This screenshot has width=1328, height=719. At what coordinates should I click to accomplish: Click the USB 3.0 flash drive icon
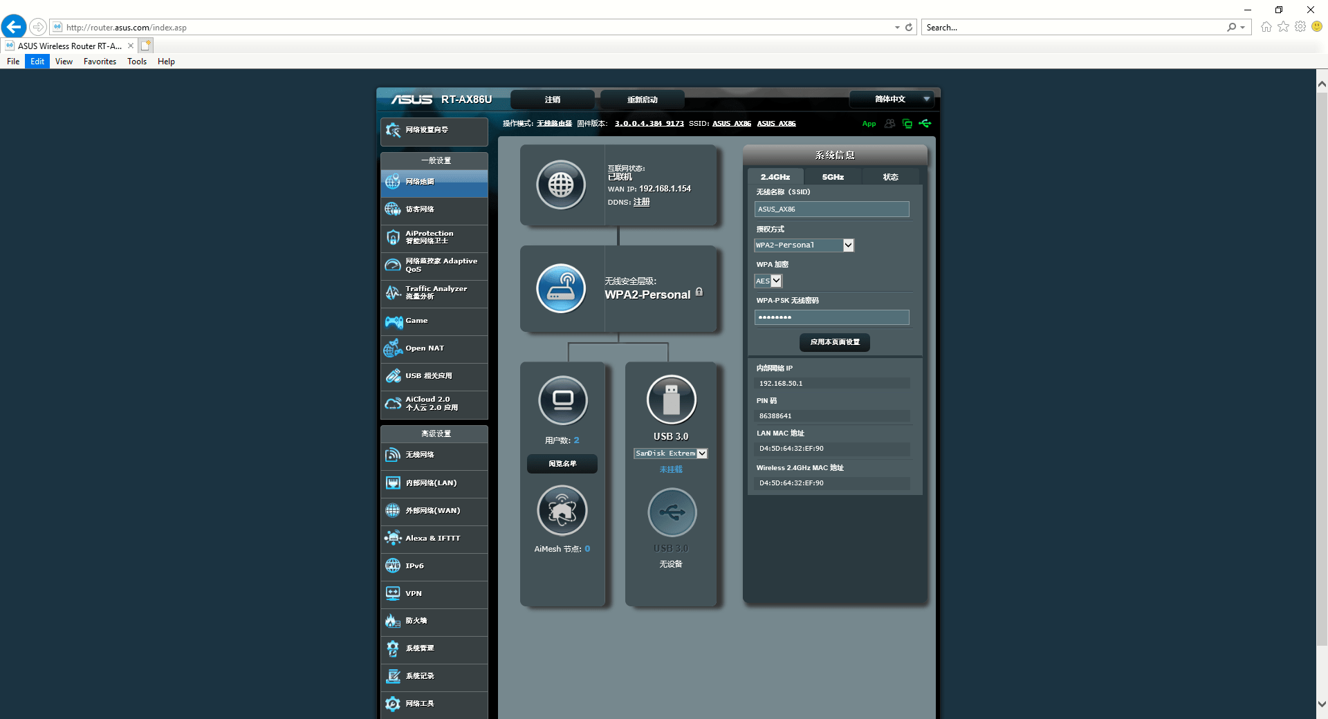point(671,400)
